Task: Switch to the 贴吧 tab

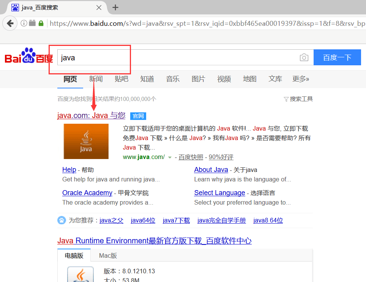Action: 121,79
